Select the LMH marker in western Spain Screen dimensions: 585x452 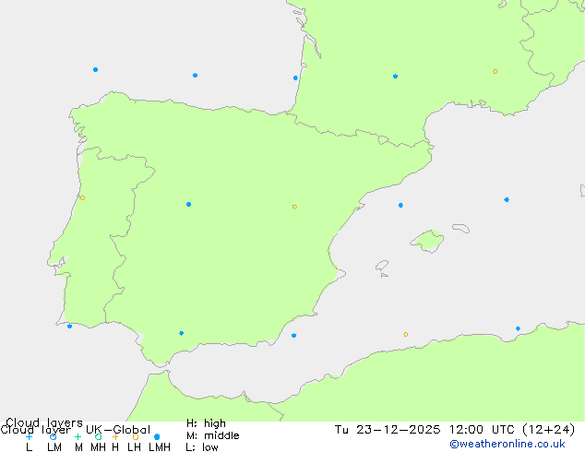189,205
